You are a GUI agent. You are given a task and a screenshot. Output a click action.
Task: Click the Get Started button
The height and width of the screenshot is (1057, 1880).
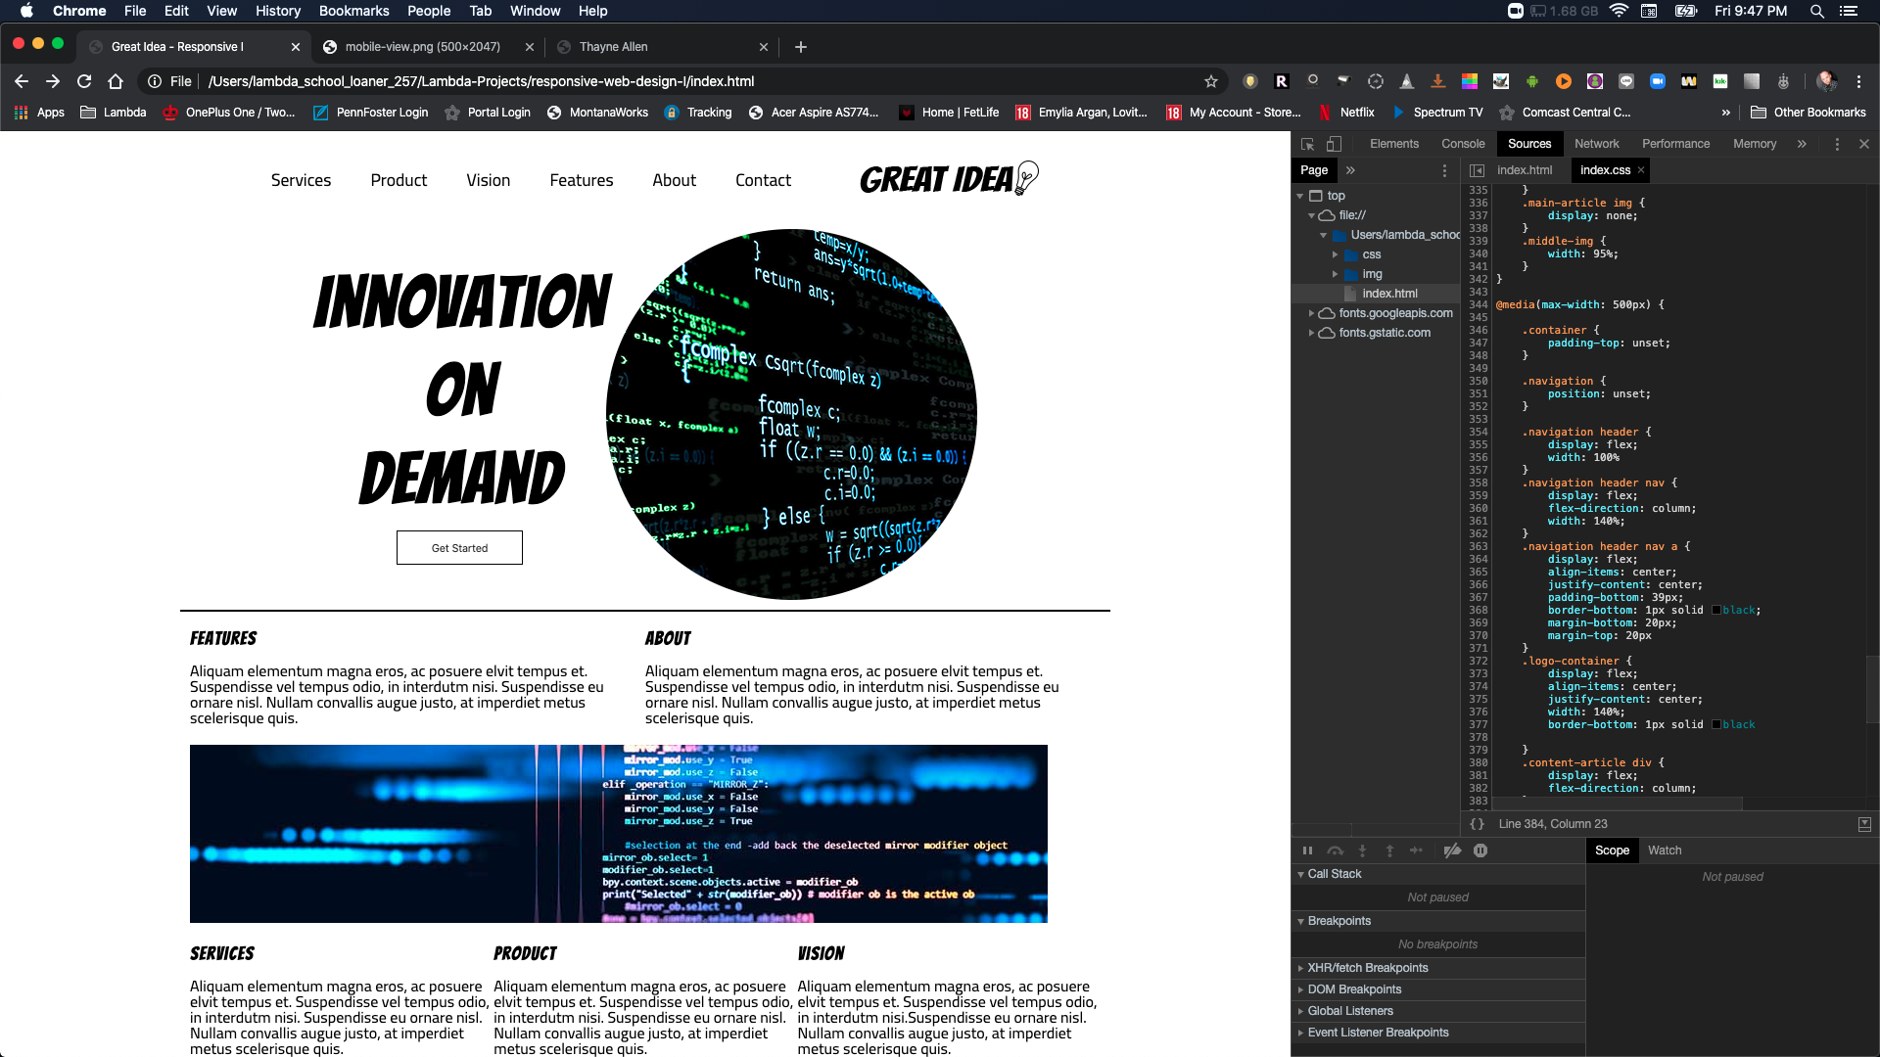459,548
